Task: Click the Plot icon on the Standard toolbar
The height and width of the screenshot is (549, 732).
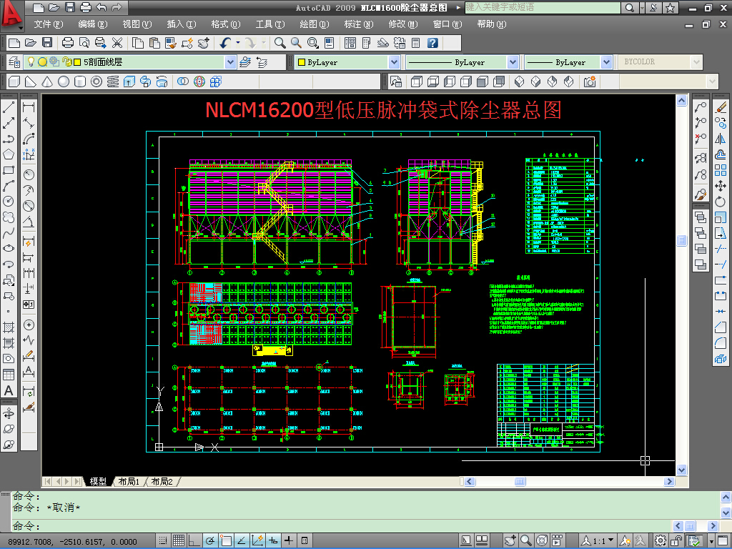Action: click(x=69, y=43)
